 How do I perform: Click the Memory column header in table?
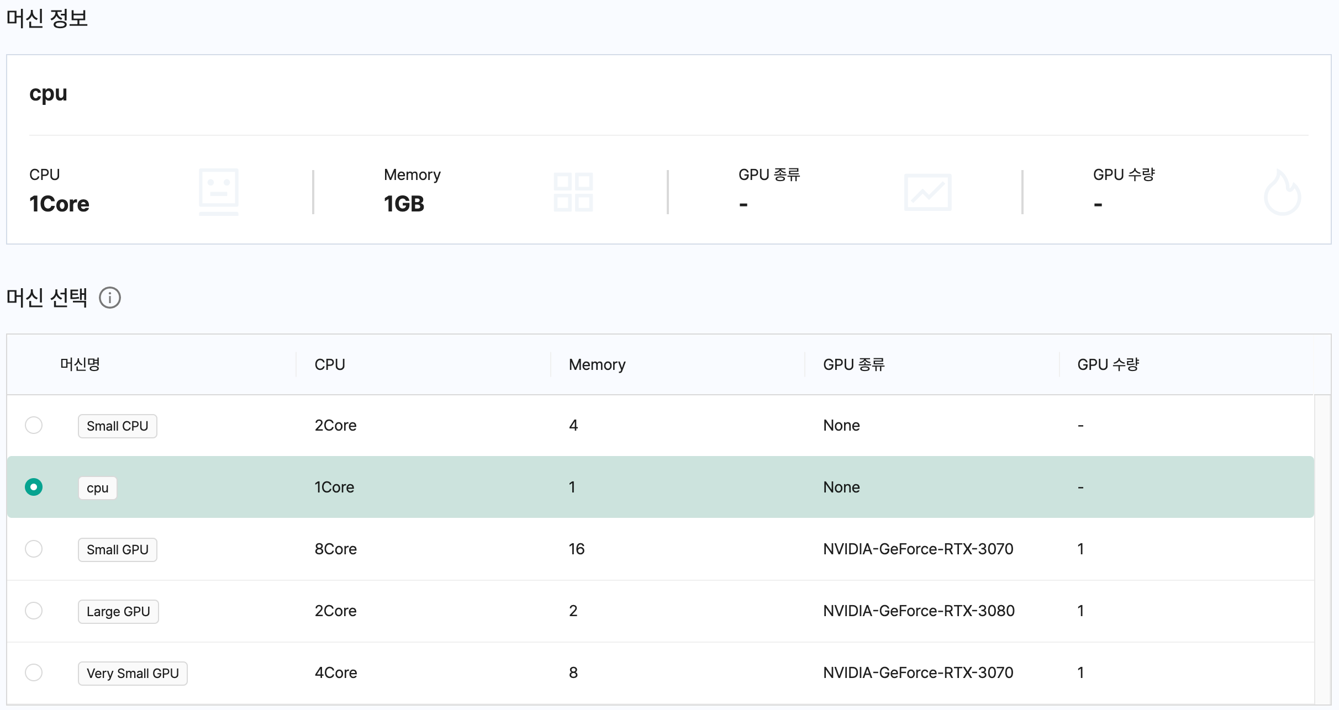click(597, 364)
